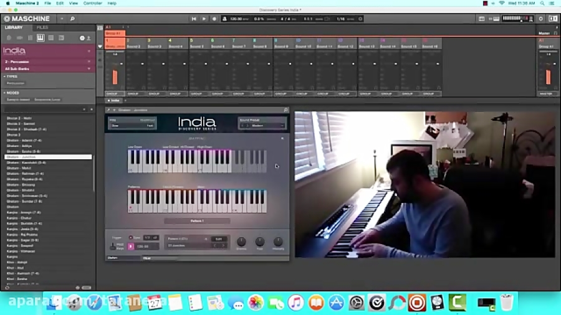Open the wrench icon in the plugin header
561x315 pixels.
(x=108, y=110)
